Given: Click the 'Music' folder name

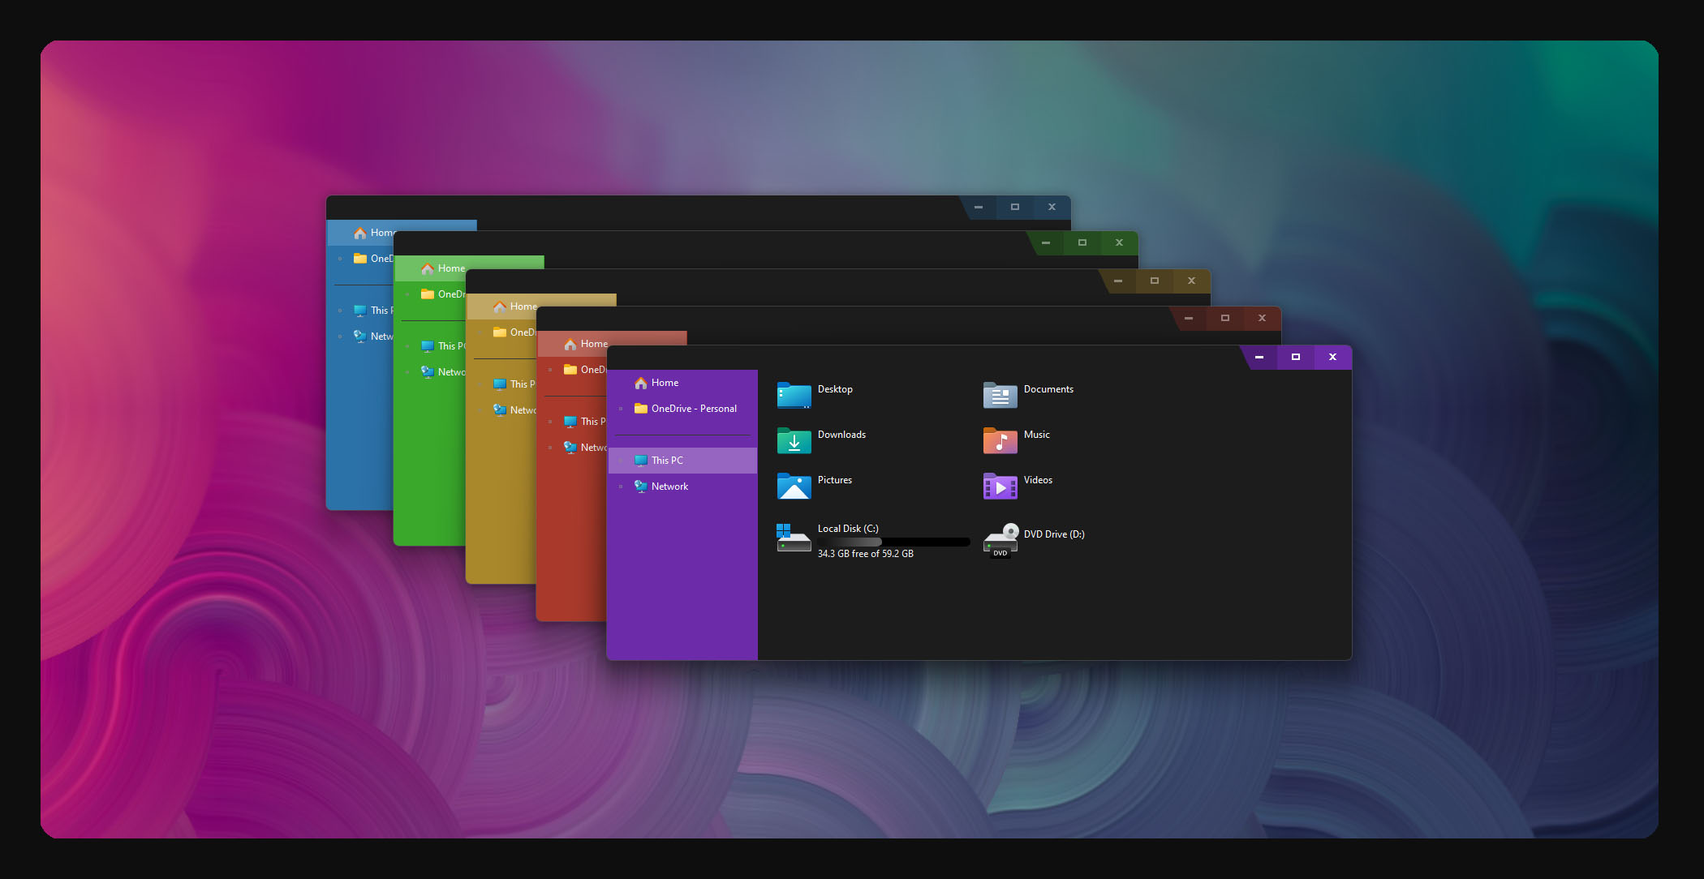Looking at the screenshot, I should [1036, 435].
